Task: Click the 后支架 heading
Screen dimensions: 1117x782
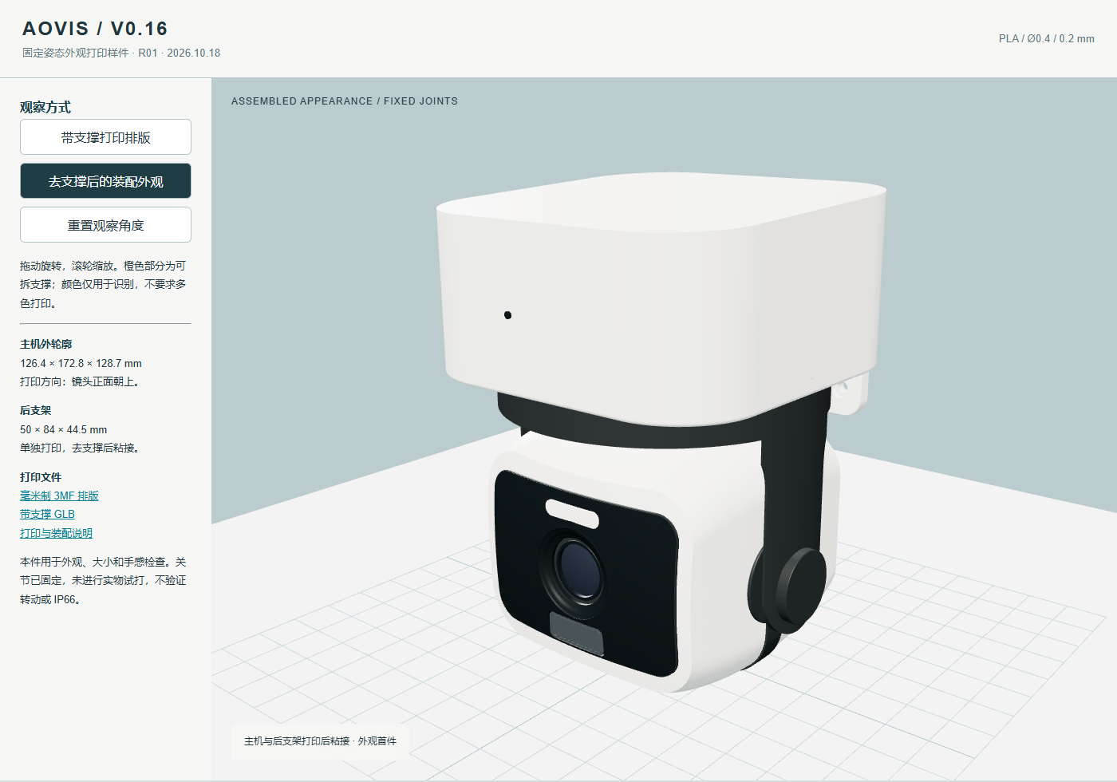Action: tap(35, 410)
